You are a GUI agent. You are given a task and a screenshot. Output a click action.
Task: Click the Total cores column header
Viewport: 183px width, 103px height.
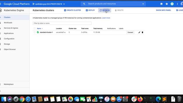pyautogui.click(x=85, y=29)
